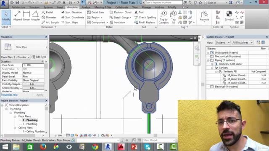
Task: Open Visibility/Graphics Edit button
Action: (x=33, y=84)
